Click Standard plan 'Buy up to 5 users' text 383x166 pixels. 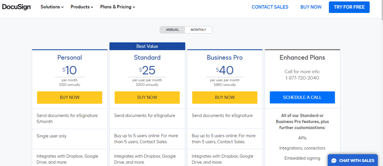point(146,139)
